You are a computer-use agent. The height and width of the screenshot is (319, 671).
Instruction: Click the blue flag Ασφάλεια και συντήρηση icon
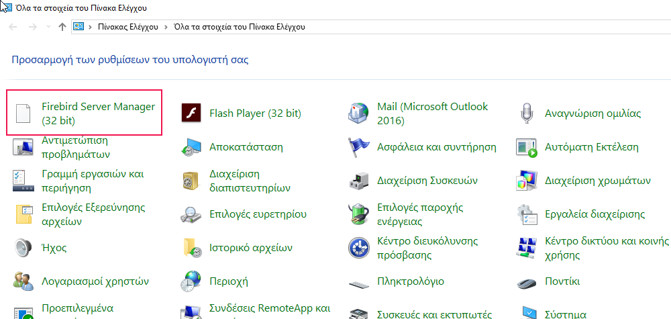(x=358, y=147)
